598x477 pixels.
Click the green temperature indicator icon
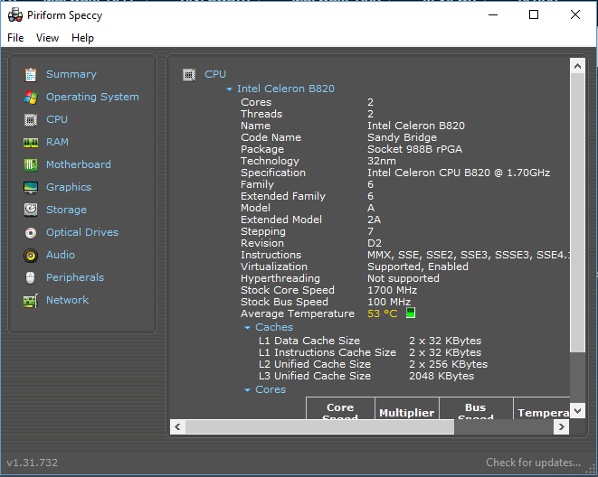411,313
